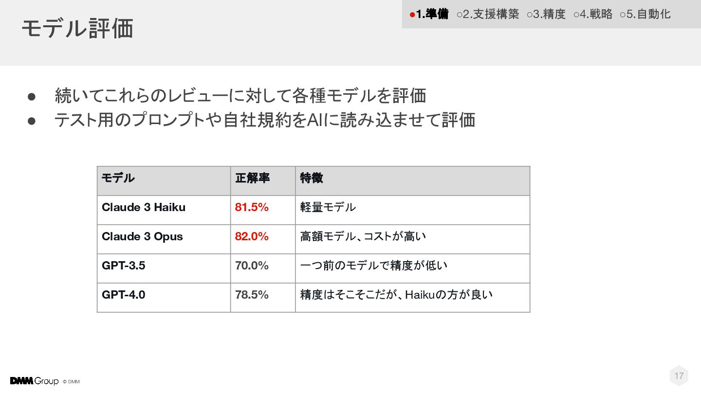This screenshot has width=701, height=394.
Task: Open the 3.精度 section tab
Action: pos(546,14)
